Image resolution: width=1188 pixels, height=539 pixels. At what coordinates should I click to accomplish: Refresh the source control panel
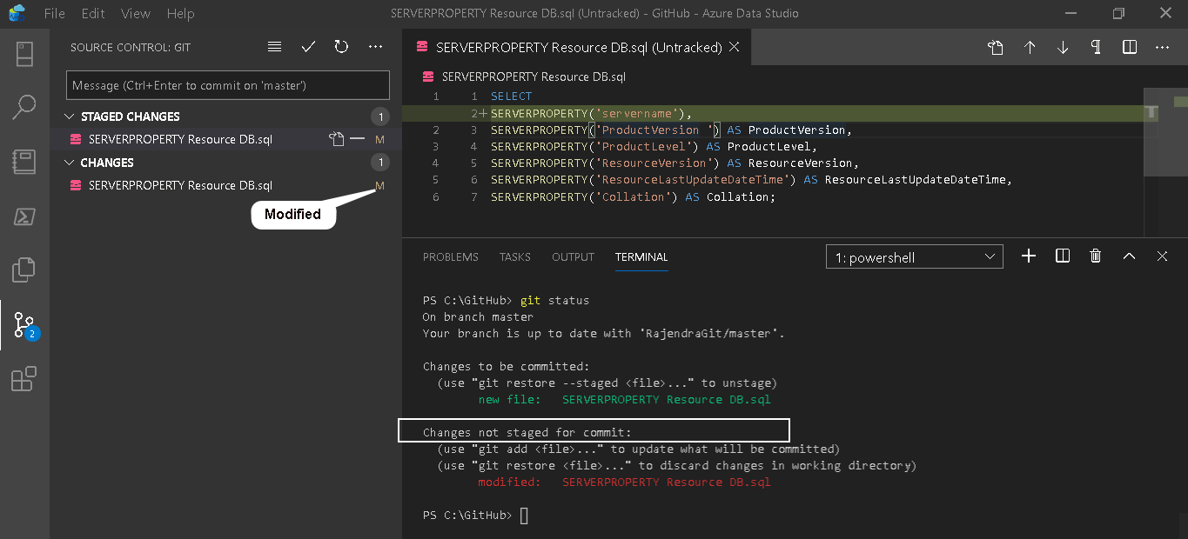click(341, 47)
